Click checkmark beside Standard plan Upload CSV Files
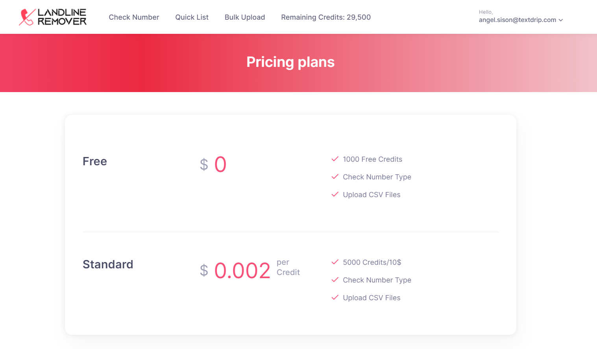This screenshot has width=597, height=349. [335, 297]
